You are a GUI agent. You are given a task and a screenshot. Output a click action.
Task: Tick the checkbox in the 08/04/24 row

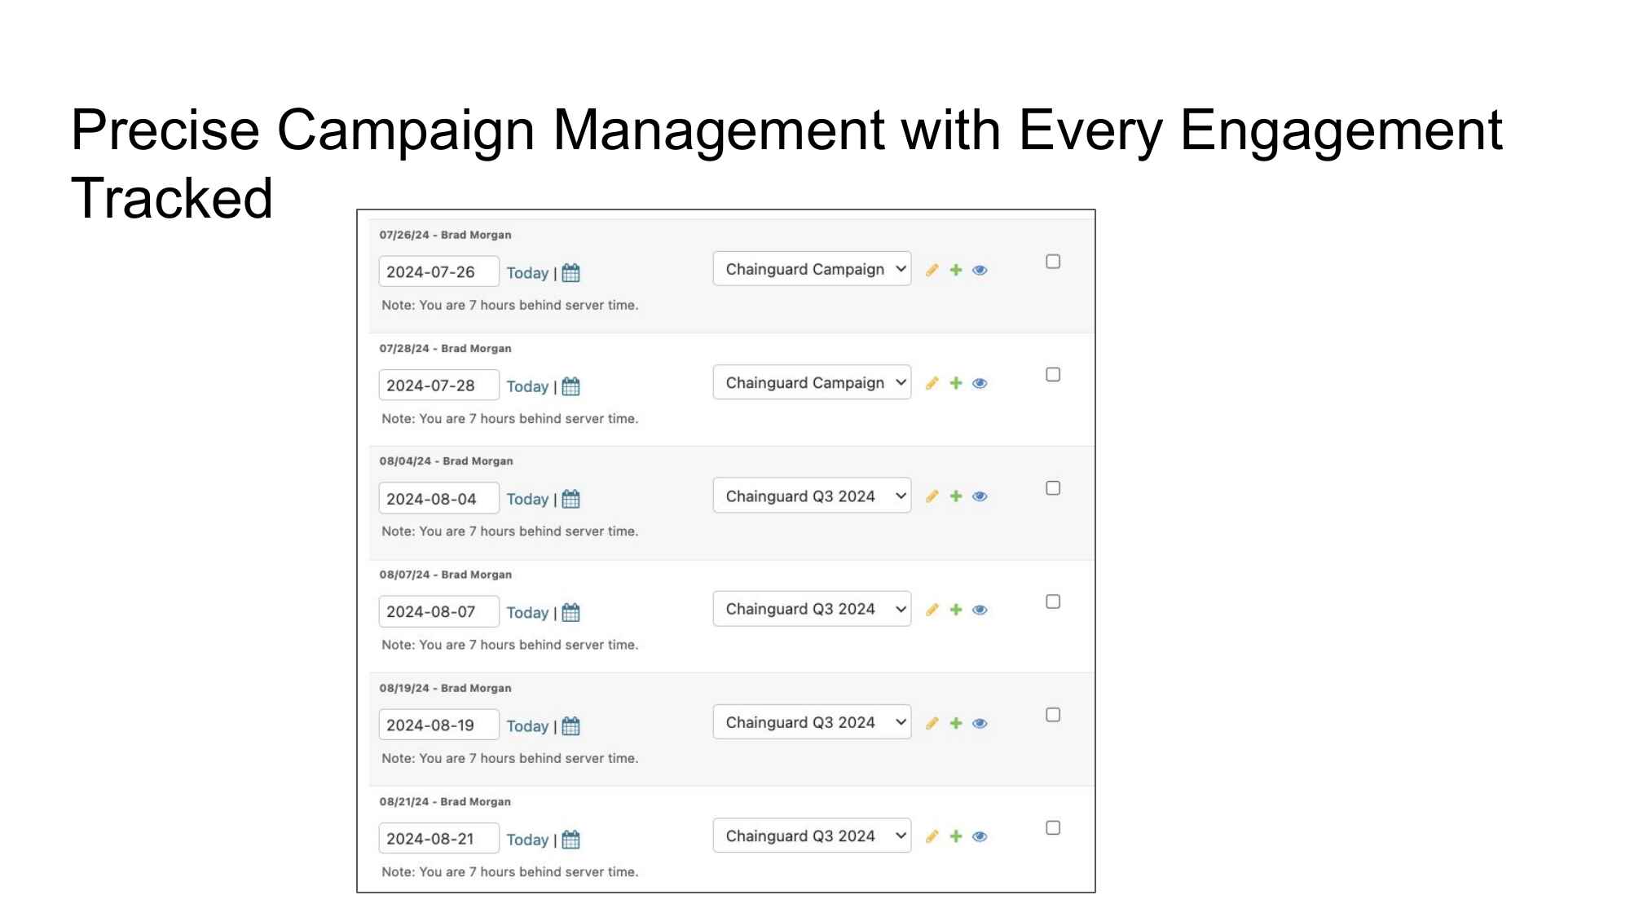1053,488
